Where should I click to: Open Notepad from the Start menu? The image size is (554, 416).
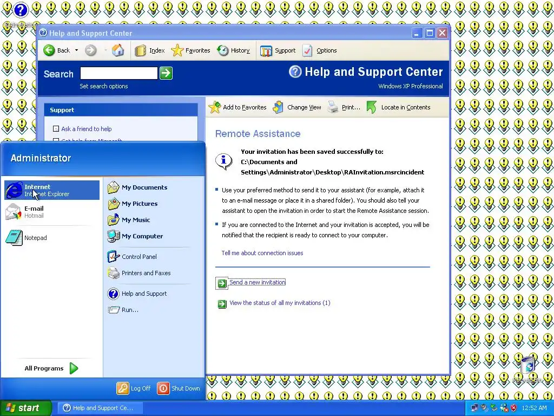point(52,238)
